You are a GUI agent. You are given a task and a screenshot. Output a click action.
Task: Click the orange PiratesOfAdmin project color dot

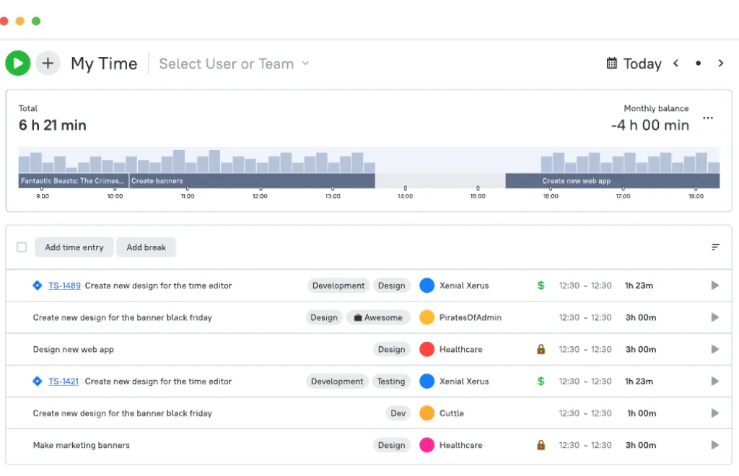pos(427,317)
